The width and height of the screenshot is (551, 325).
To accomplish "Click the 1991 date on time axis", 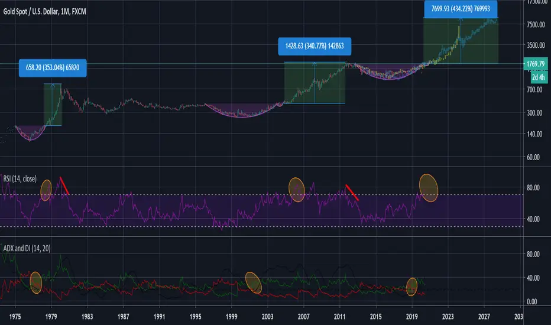I will [160, 317].
